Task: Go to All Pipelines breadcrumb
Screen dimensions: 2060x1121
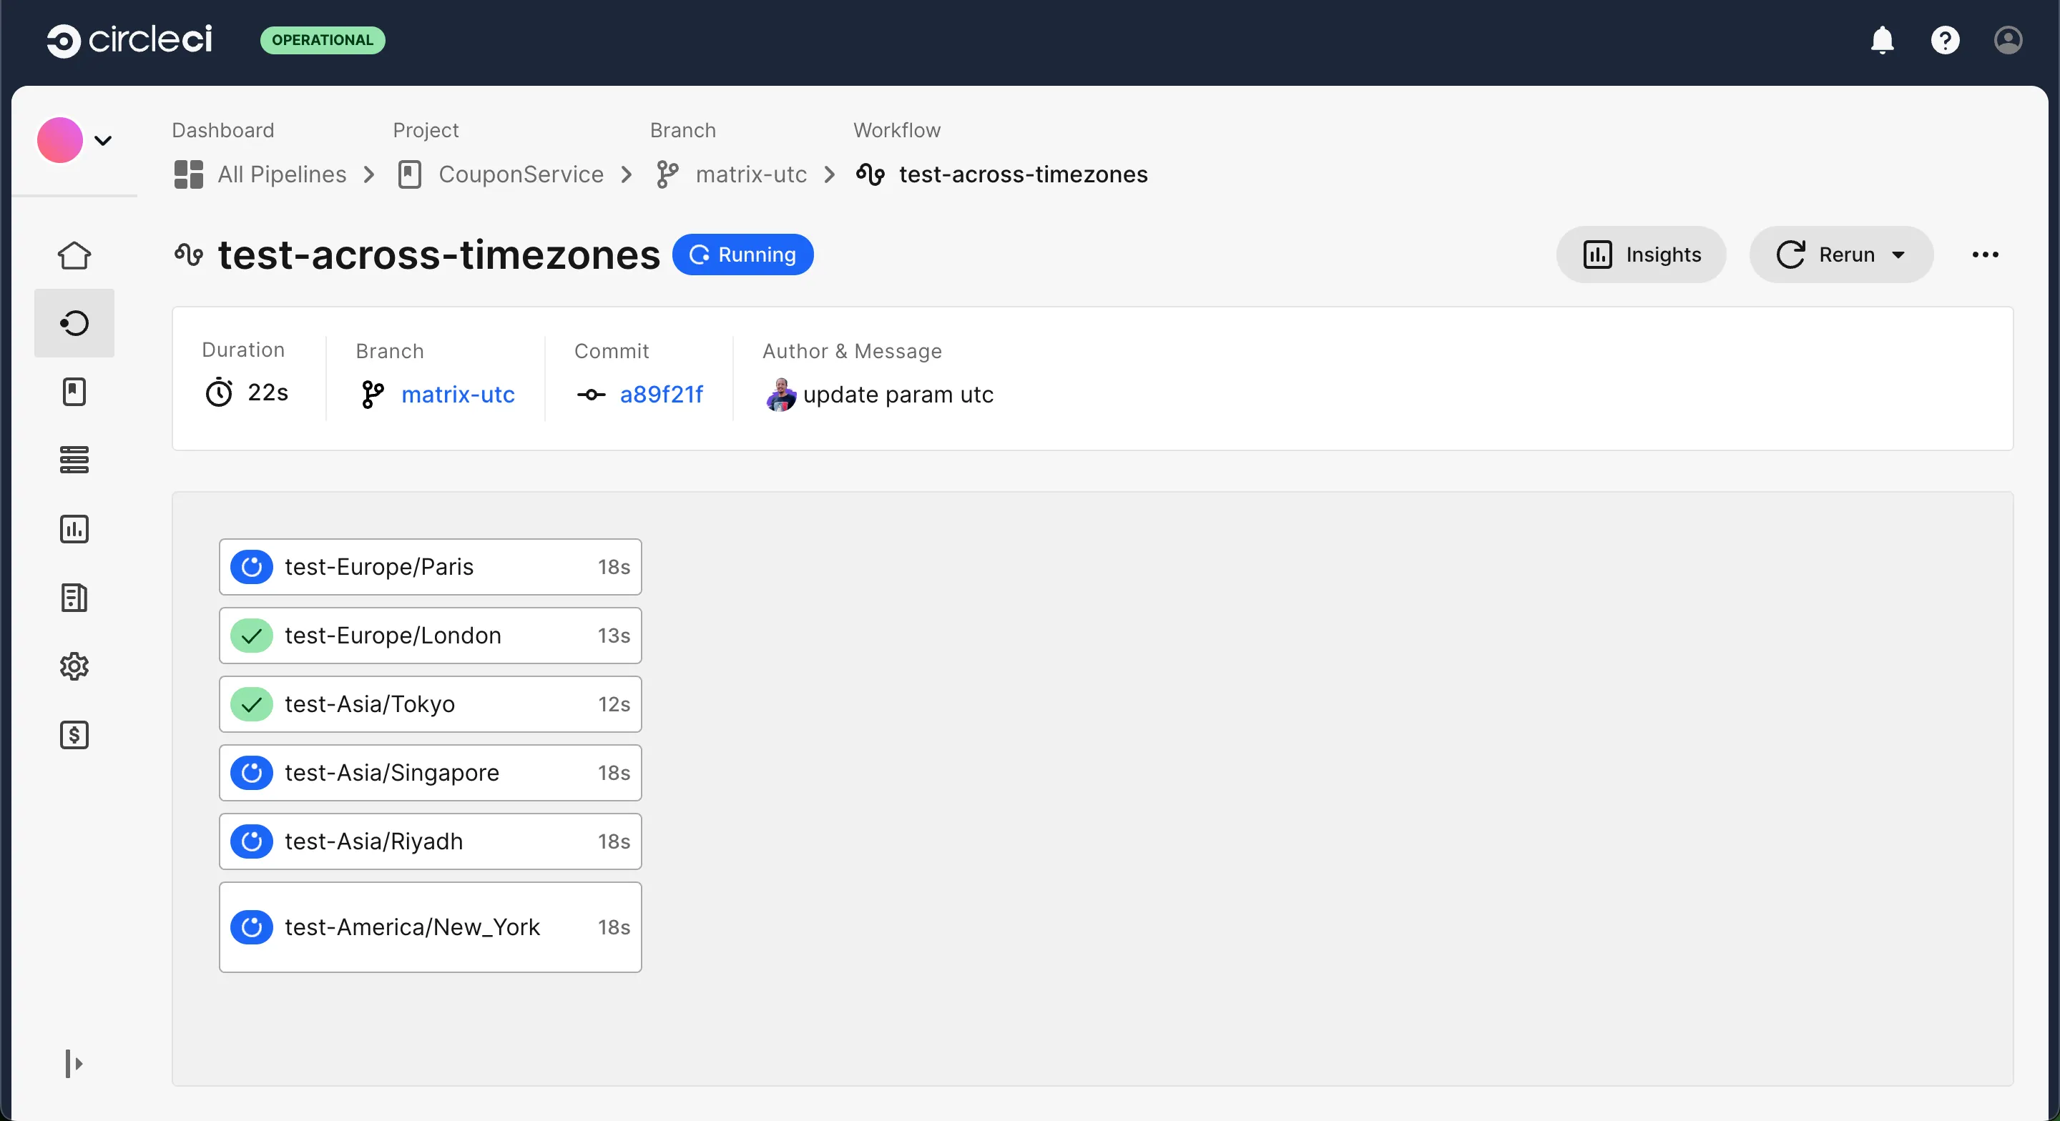Action: (282, 174)
